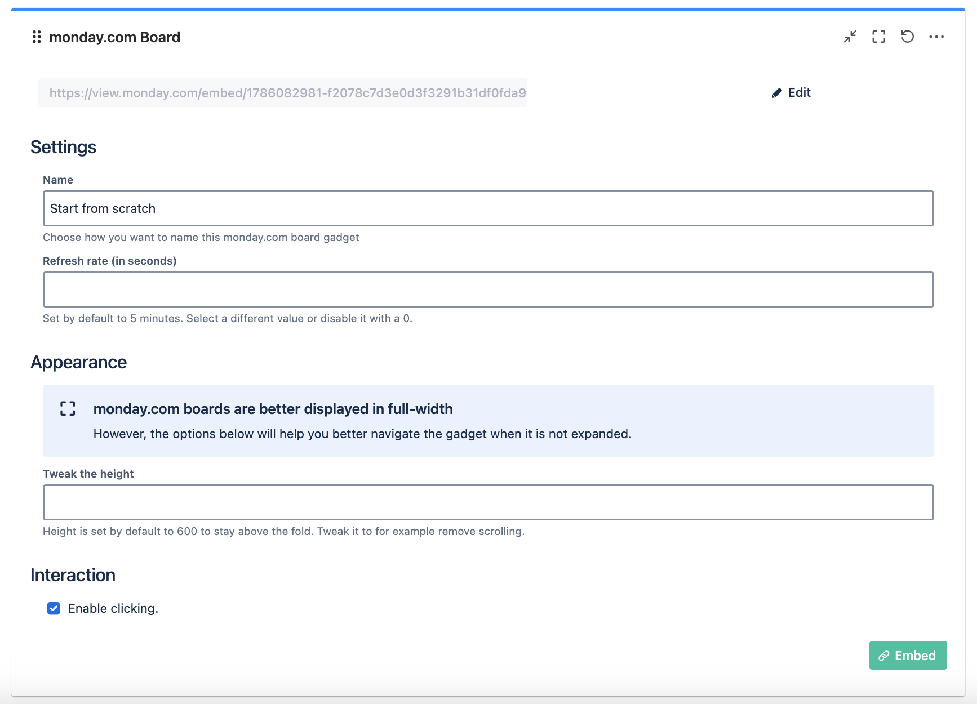Screen dimensions: 977x704
Task: Focus the Name field containing Start from scratch
Action: pyautogui.click(x=488, y=208)
